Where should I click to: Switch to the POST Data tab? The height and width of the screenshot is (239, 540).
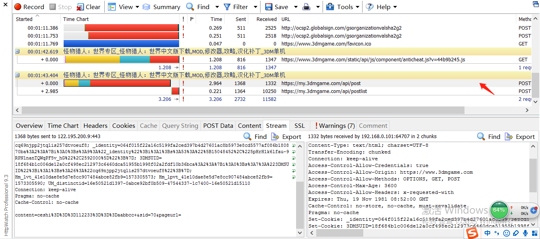pos(218,126)
